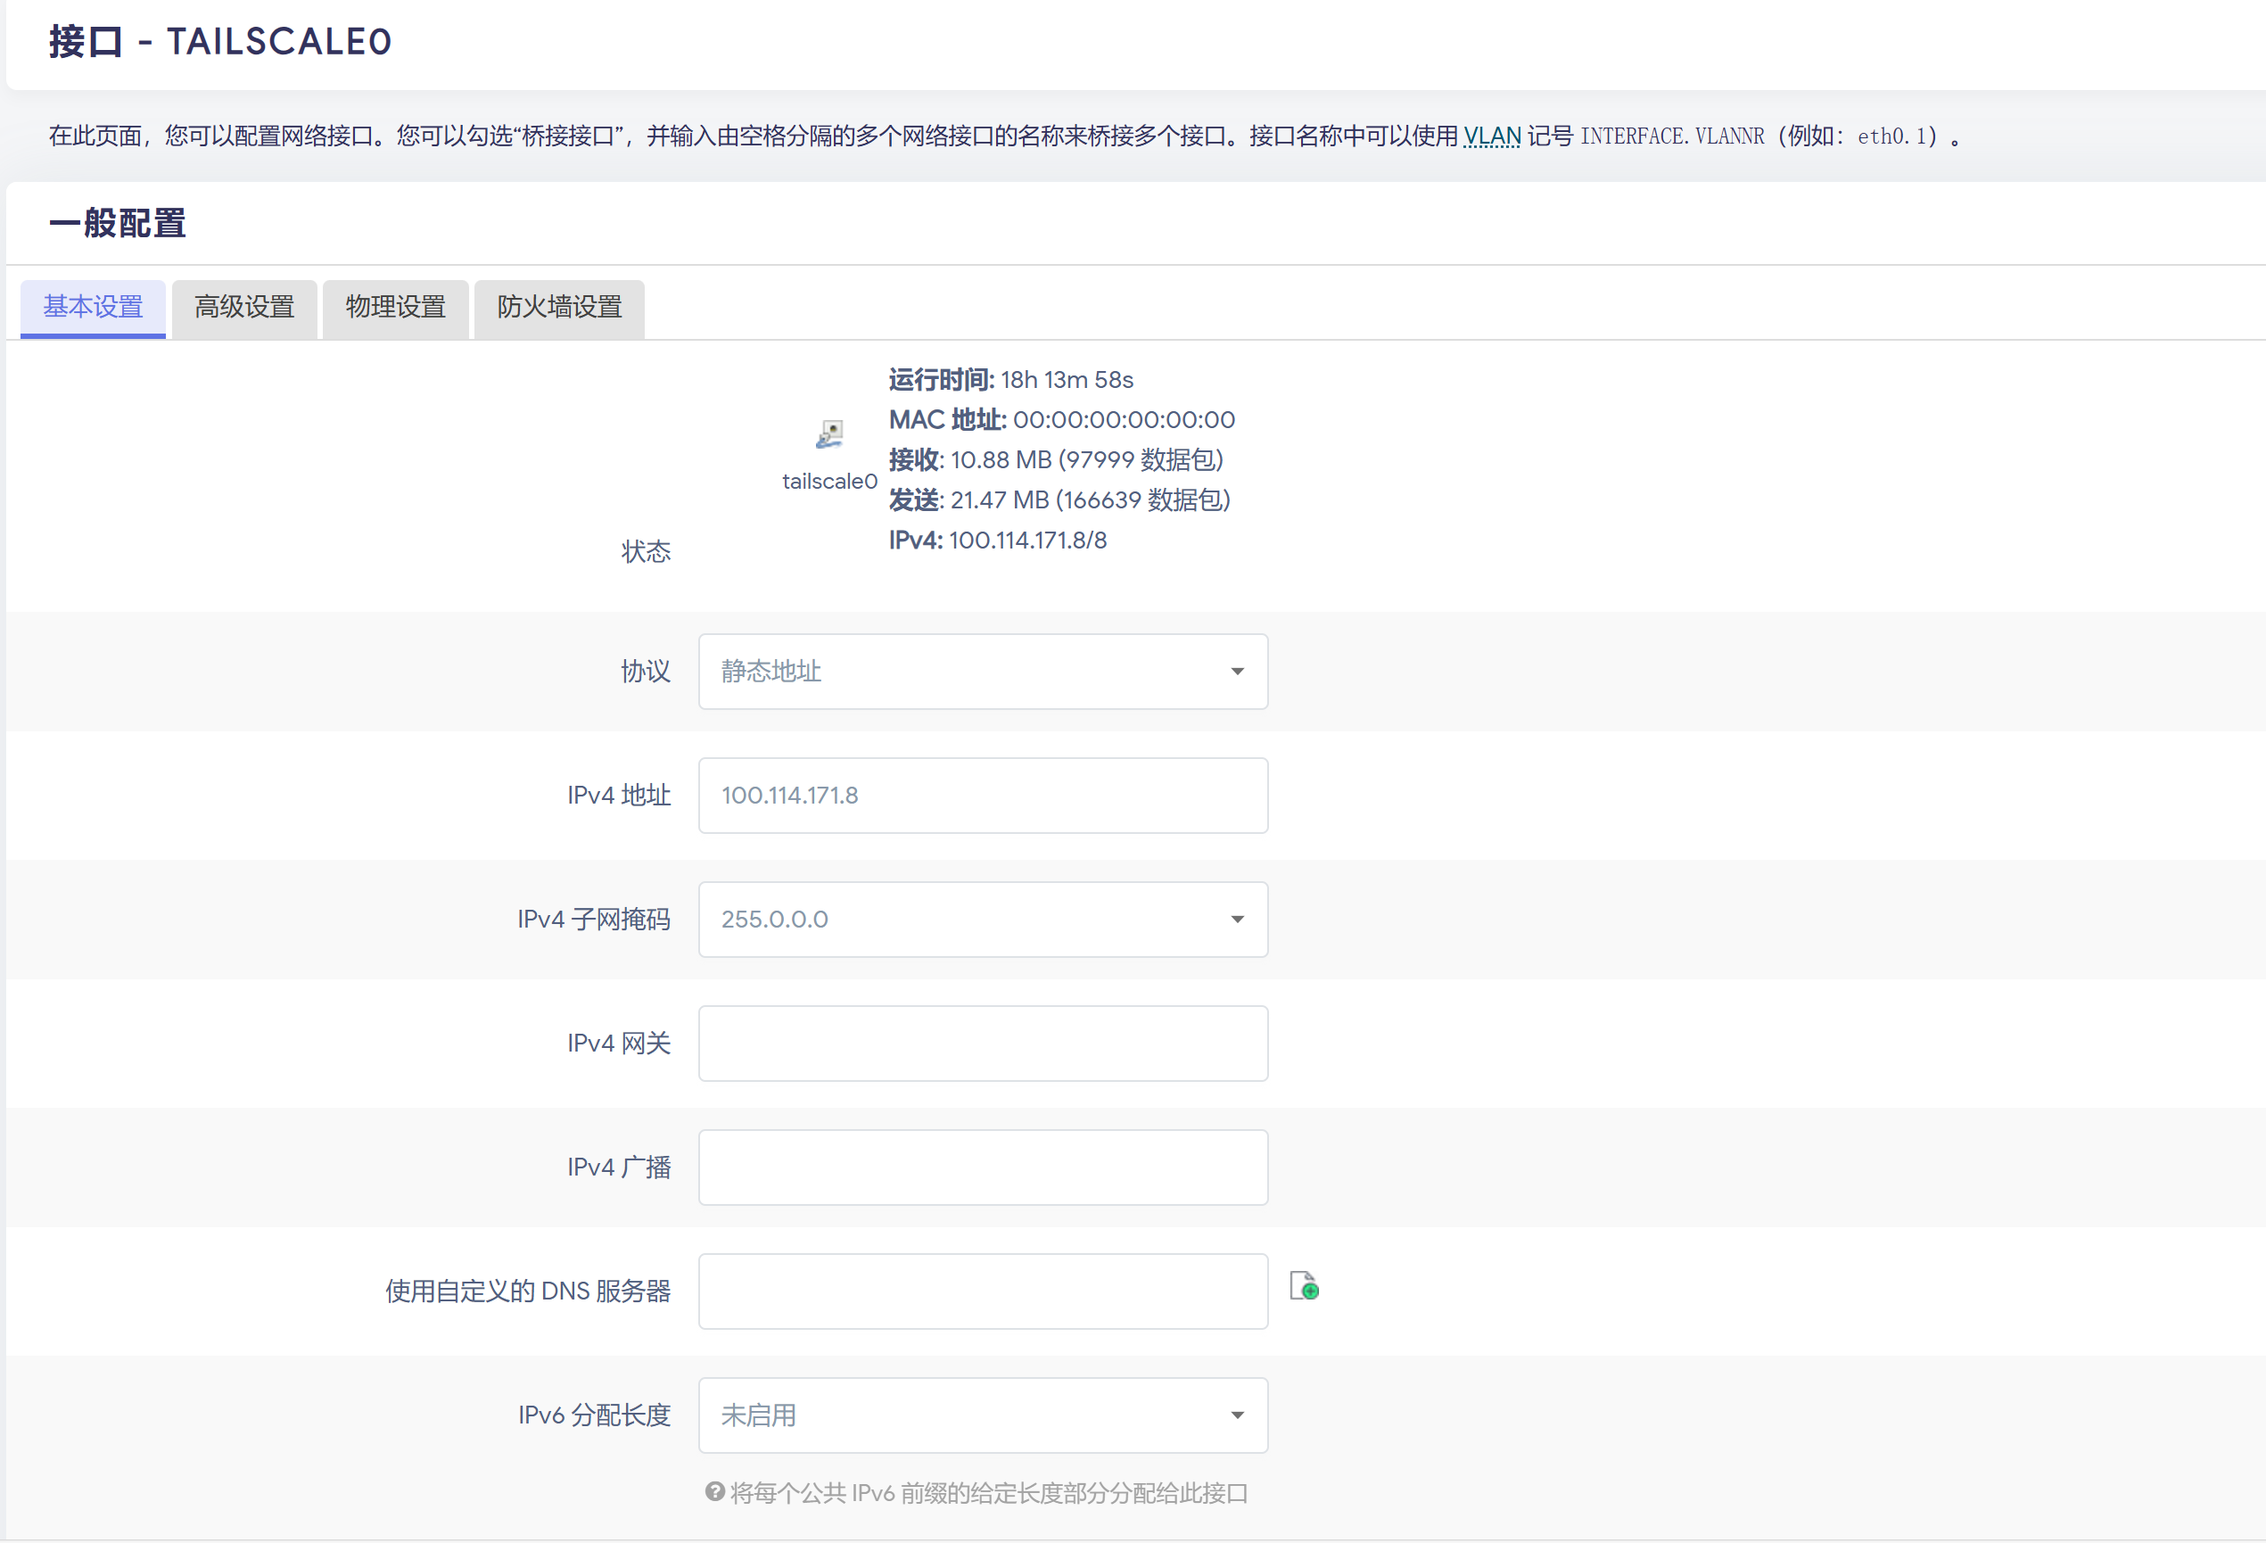The height and width of the screenshot is (1543, 2266).
Task: Click the IPv6 help question mark icon
Action: 714,1491
